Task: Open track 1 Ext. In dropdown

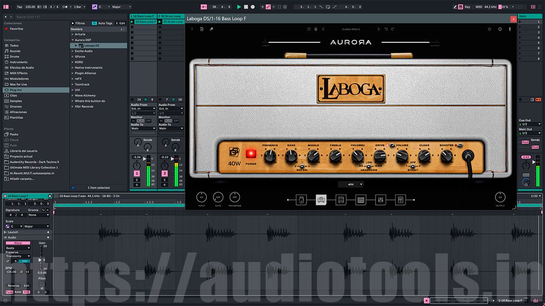Action: 143,109
